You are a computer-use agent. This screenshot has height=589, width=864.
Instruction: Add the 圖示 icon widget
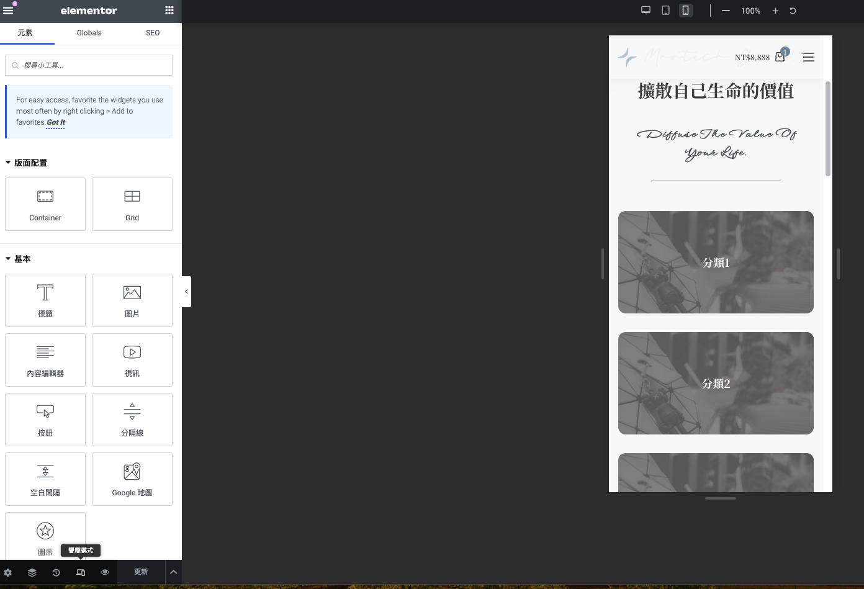45,536
